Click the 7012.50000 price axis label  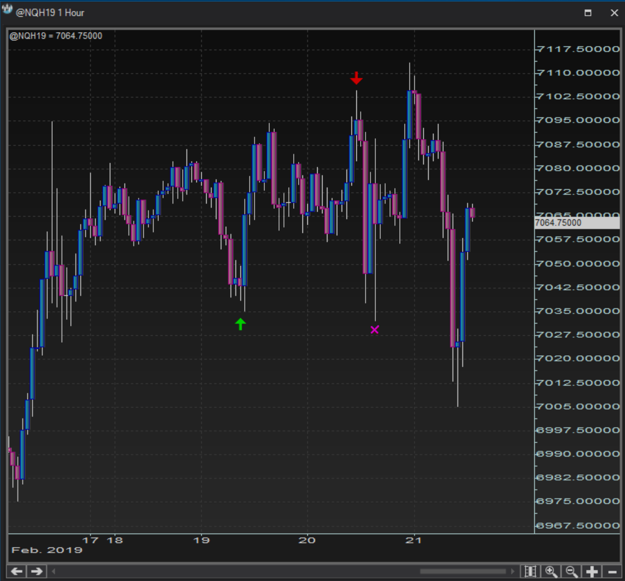click(x=578, y=383)
